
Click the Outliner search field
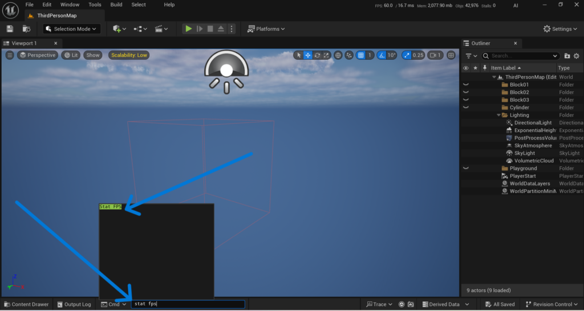(520, 56)
